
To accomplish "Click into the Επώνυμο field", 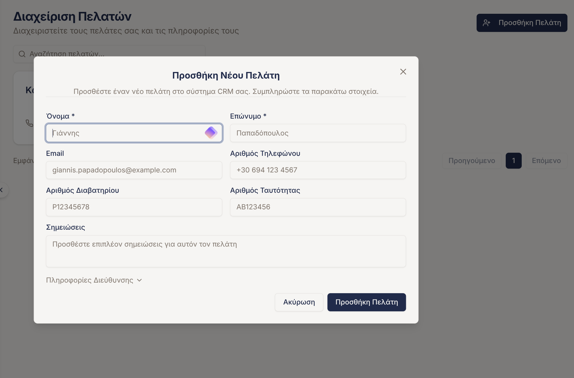I will [x=318, y=133].
